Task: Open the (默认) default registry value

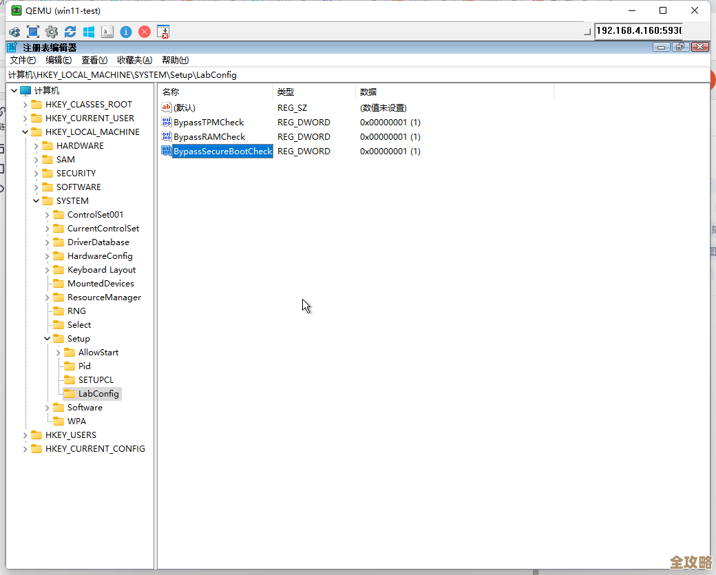Action: point(182,107)
